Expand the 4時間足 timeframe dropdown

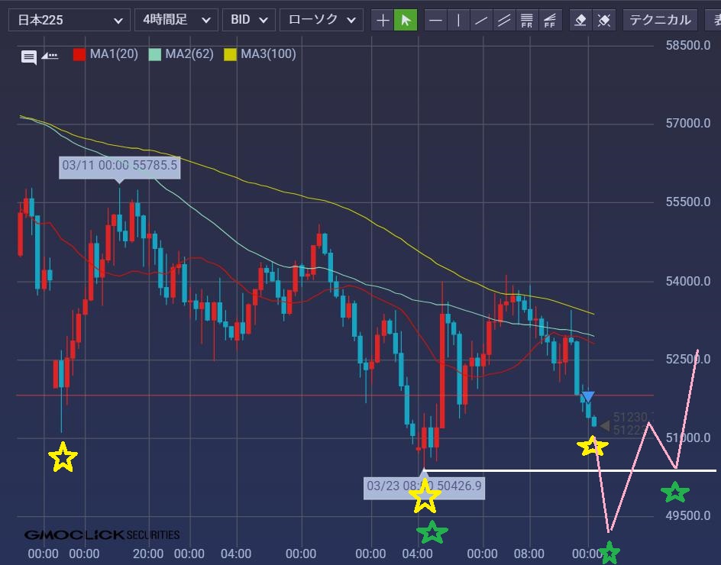coord(176,20)
